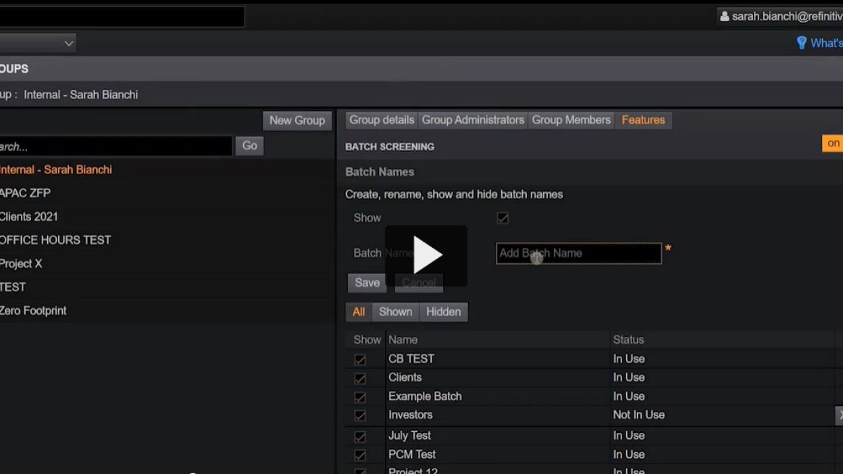The image size is (843, 474).
Task: Click the user profile icon beside sarah.bianchi
Action: tap(724, 16)
